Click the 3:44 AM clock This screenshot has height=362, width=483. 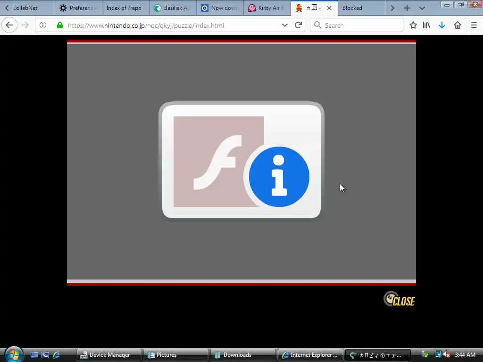coord(465,355)
